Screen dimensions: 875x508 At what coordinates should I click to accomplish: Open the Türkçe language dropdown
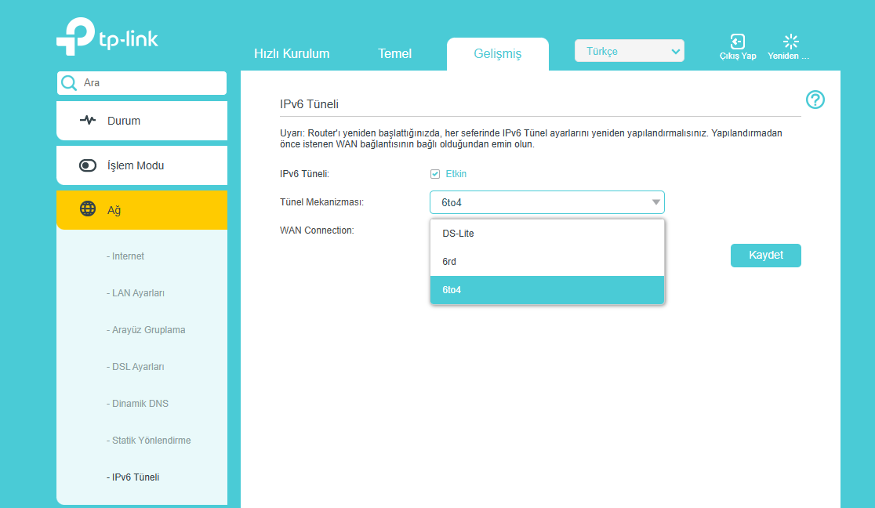click(x=630, y=51)
